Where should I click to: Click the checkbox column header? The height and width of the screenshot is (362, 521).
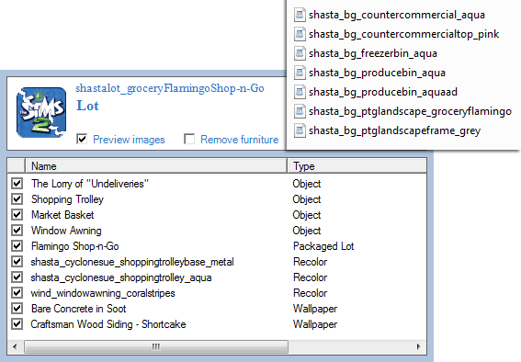coord(17,165)
